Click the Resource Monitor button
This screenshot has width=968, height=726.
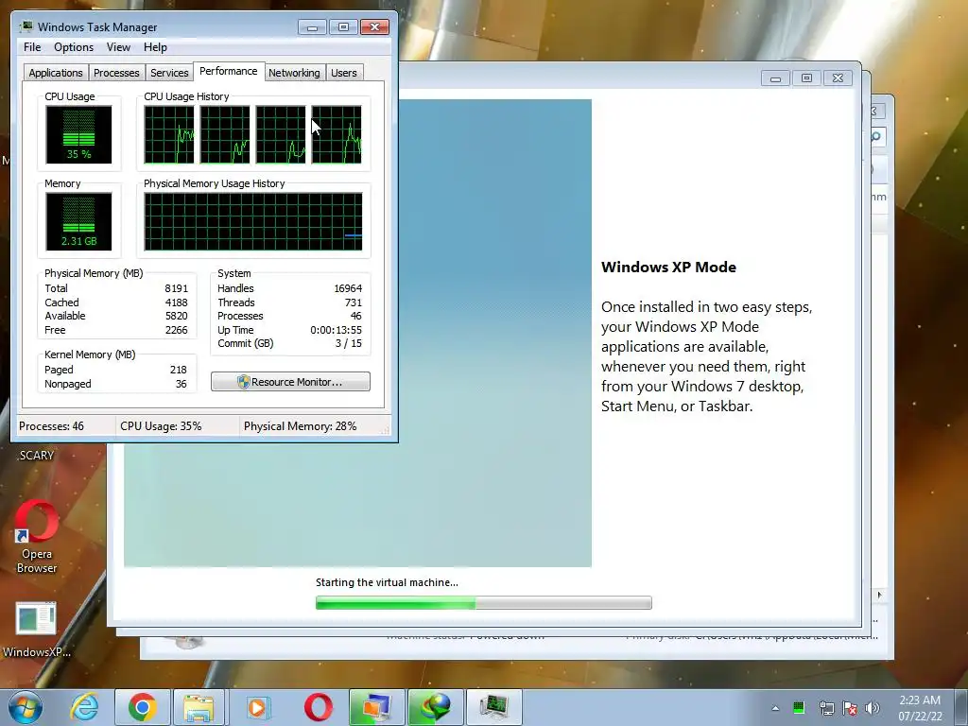pos(291,382)
